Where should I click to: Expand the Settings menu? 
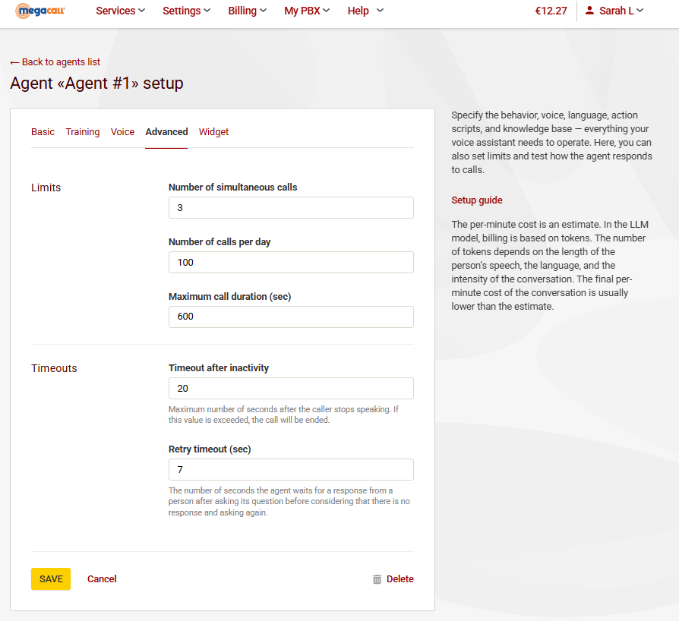pos(186,11)
